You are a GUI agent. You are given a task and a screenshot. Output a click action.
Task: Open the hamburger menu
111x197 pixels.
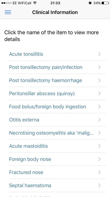point(8,12)
